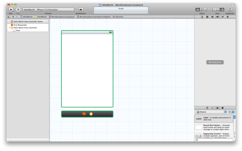
Task: Click the First Responder outline icon
Action: coord(12,25)
